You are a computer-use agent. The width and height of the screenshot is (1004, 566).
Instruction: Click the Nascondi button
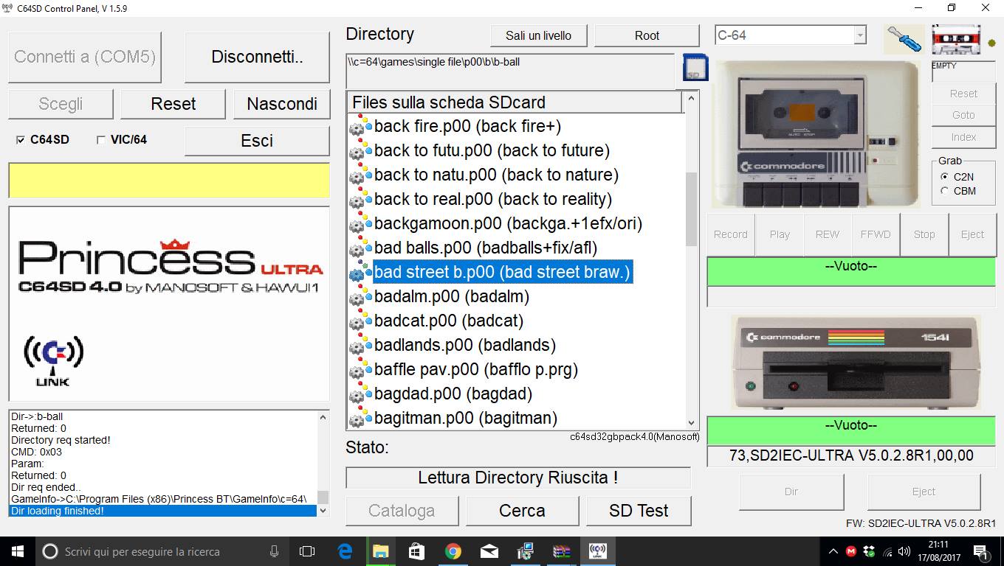tap(282, 104)
